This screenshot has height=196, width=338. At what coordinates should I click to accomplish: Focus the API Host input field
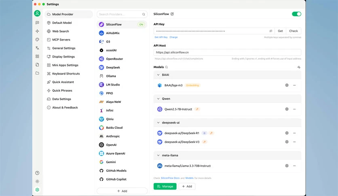[227, 53]
